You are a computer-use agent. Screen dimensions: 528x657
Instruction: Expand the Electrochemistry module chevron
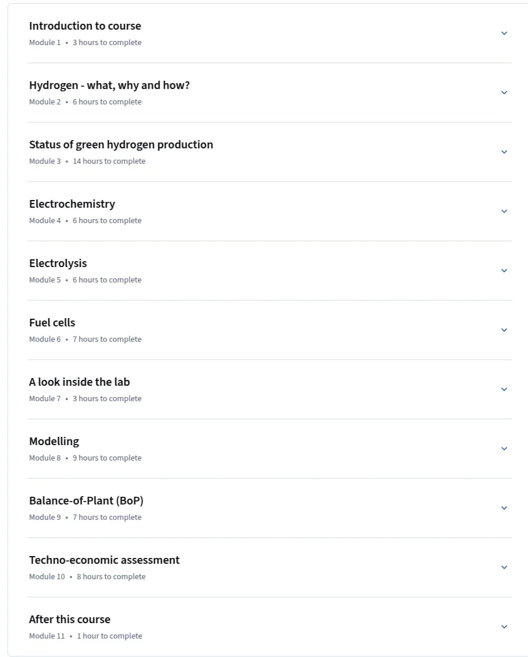pyautogui.click(x=504, y=211)
